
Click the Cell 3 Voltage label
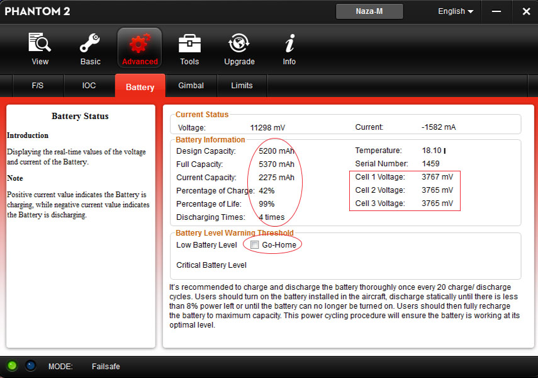tap(380, 203)
